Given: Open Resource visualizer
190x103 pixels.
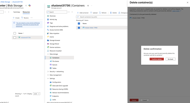Looking at the screenshot, I should pyautogui.click(x=56, y=51).
